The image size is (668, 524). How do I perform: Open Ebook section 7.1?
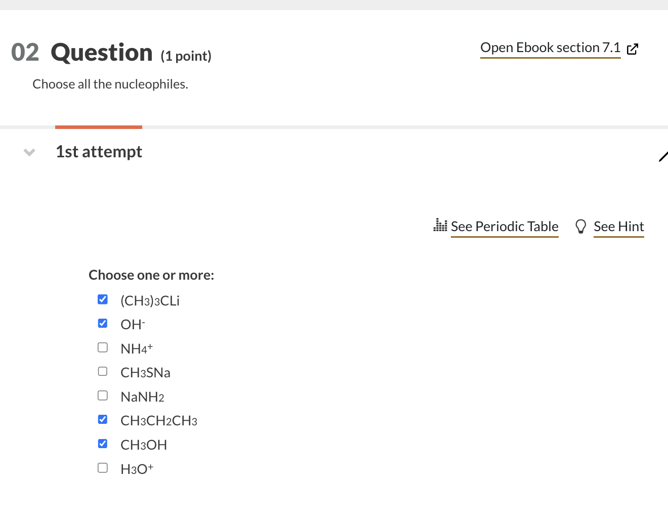pos(550,47)
